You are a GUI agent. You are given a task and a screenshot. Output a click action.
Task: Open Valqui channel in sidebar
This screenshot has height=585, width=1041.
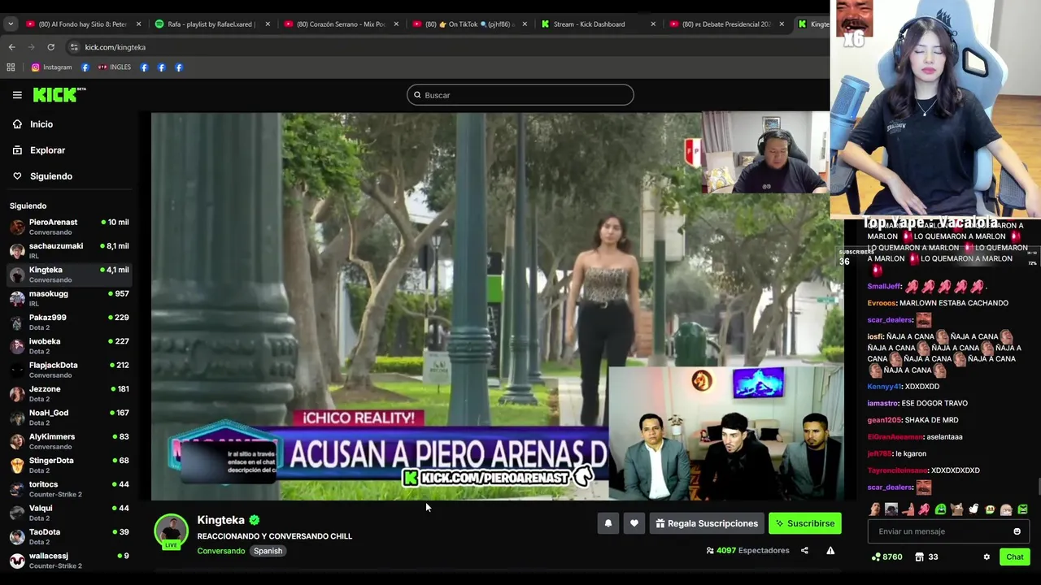click(x=69, y=513)
